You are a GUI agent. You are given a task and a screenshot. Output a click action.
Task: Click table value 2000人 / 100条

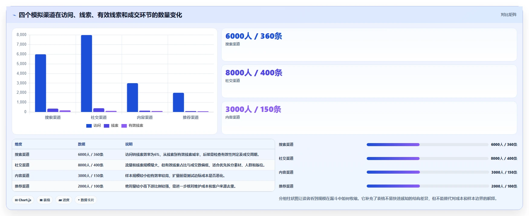pos(91,186)
